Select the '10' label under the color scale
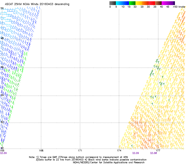 pos(123,7)
